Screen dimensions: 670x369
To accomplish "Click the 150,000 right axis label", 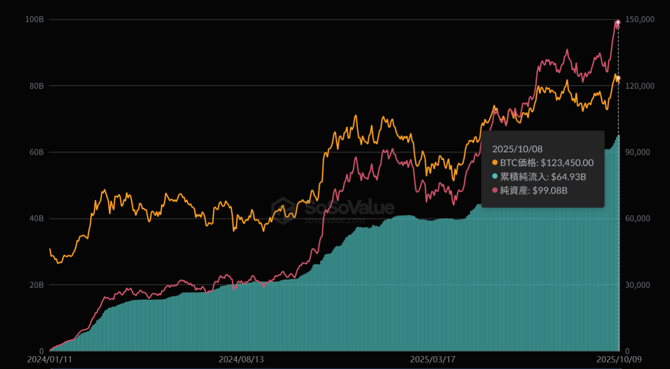I will pyautogui.click(x=640, y=19).
